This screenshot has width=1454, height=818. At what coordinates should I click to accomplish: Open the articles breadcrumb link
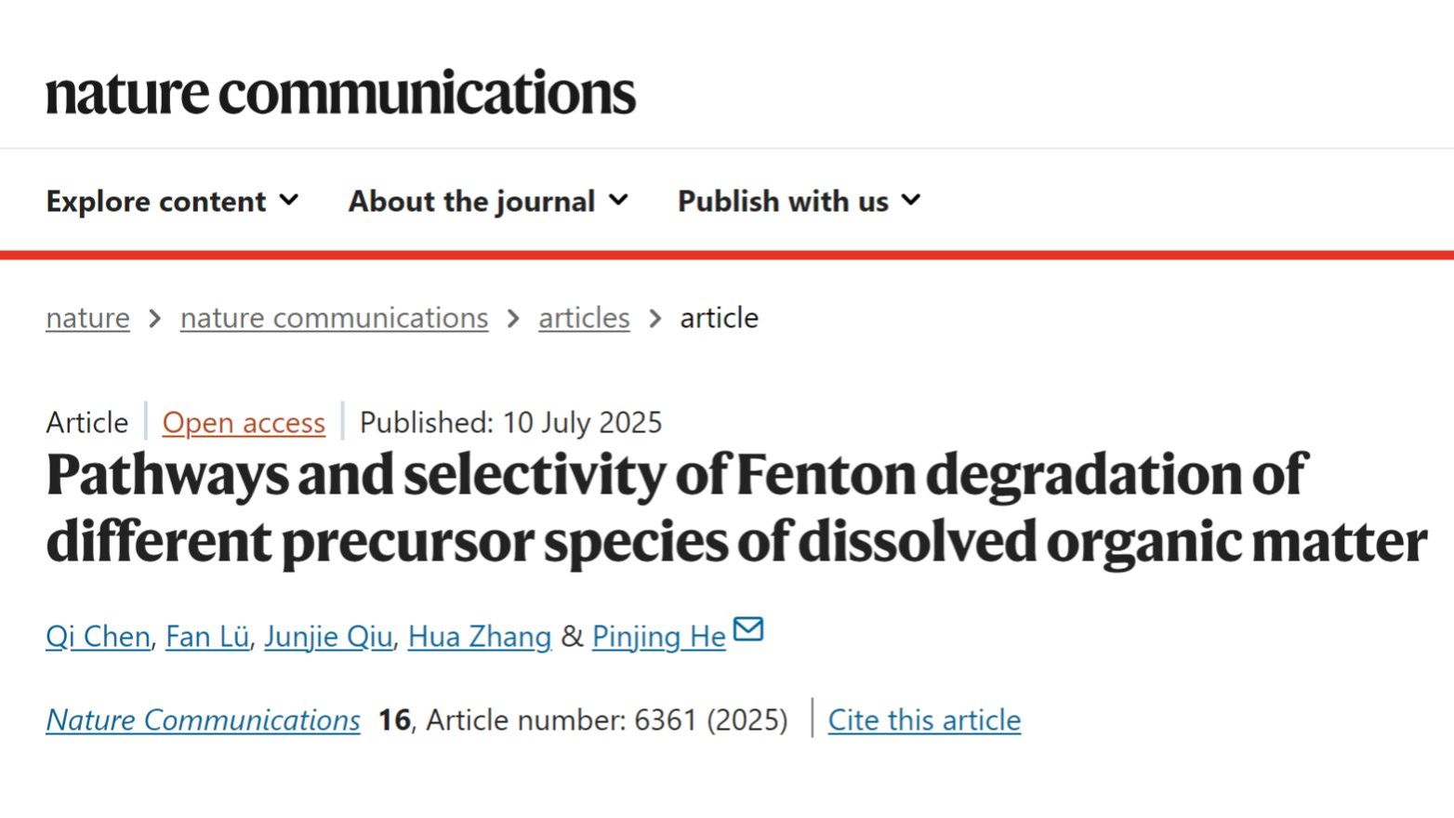[584, 318]
